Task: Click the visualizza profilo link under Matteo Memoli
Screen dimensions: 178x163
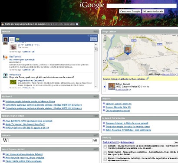Action: click(x=122, y=90)
